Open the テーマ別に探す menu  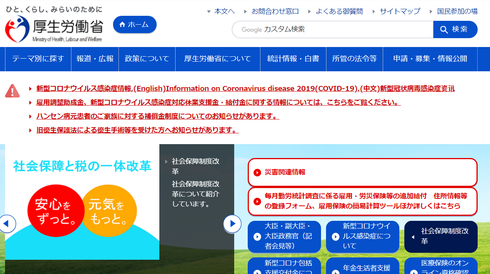coord(38,59)
